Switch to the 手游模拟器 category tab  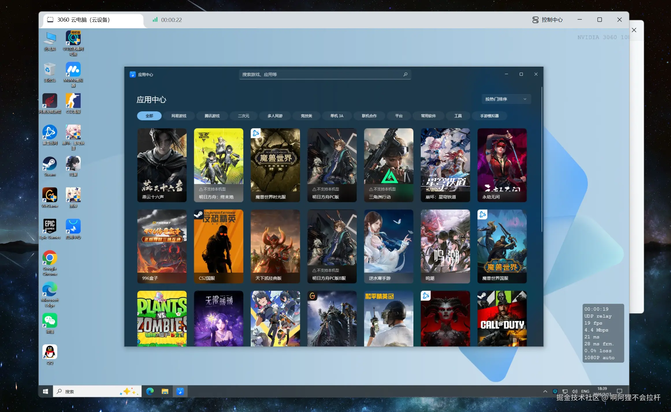(x=489, y=116)
